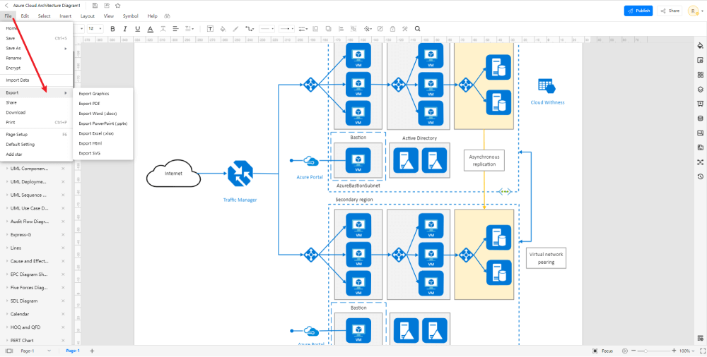Open the Layout menu
The width and height of the screenshot is (707, 357).
click(88, 16)
